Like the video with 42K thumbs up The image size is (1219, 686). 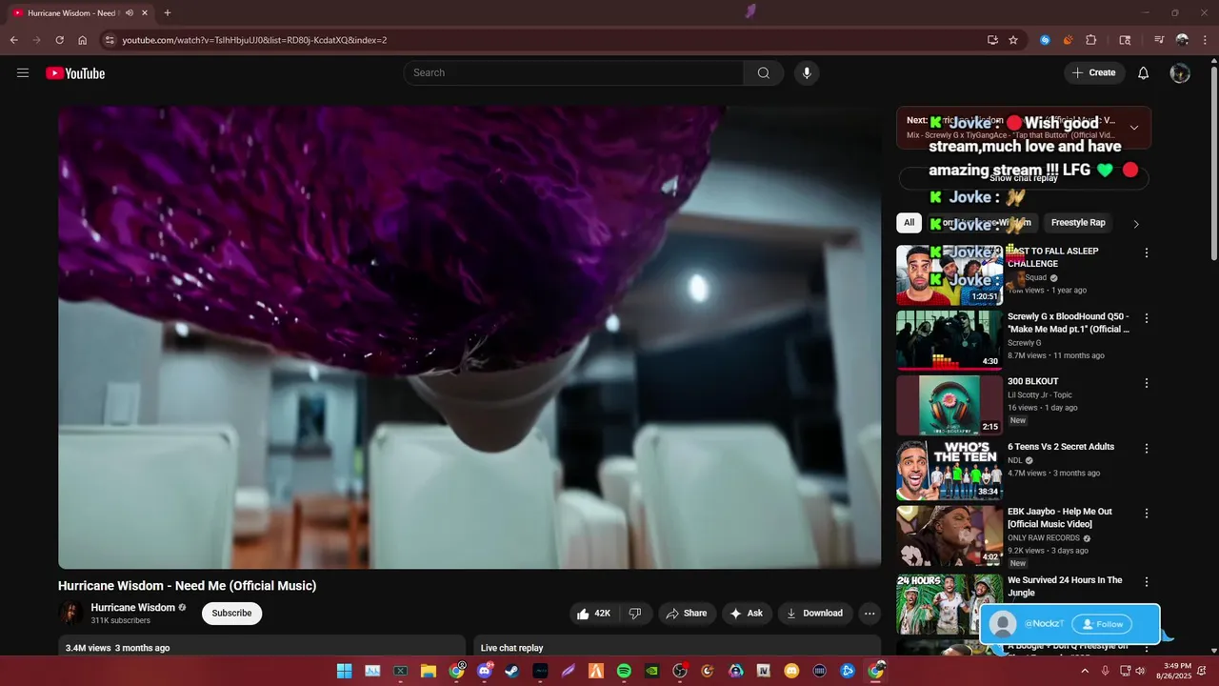click(x=593, y=613)
